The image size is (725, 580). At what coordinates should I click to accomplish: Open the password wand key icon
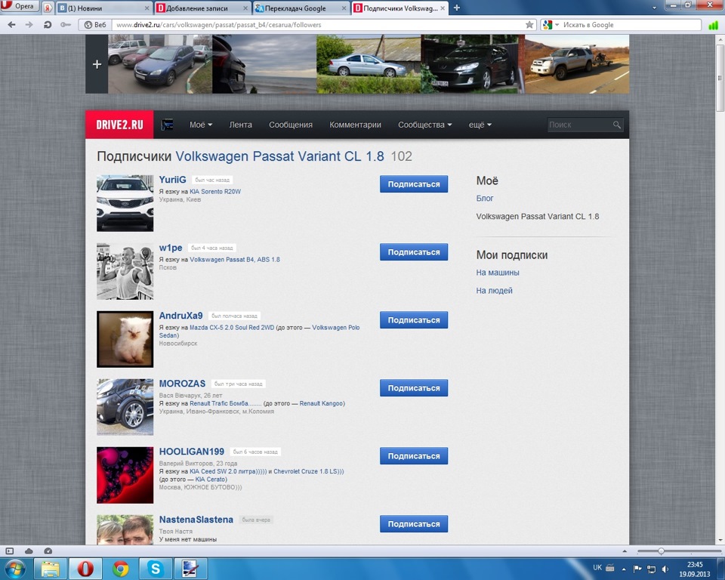(66, 25)
